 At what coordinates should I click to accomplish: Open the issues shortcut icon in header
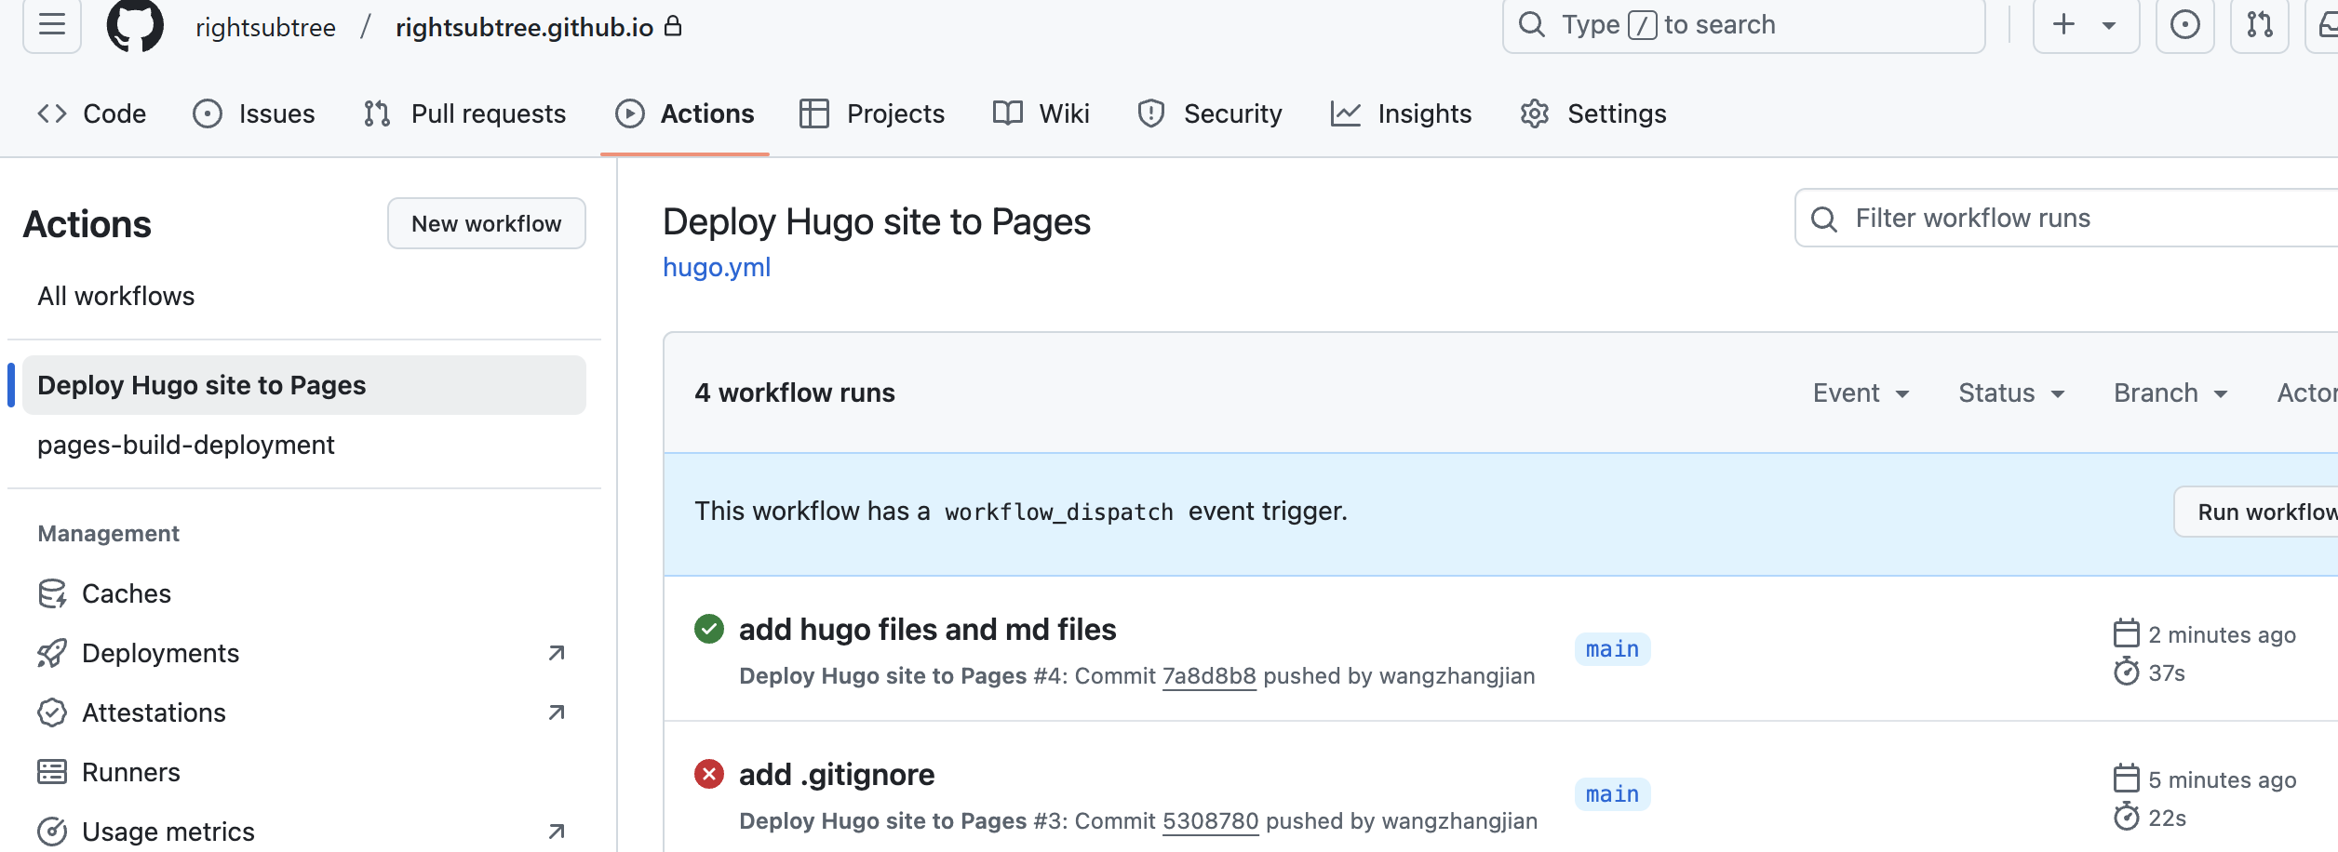point(2184,24)
